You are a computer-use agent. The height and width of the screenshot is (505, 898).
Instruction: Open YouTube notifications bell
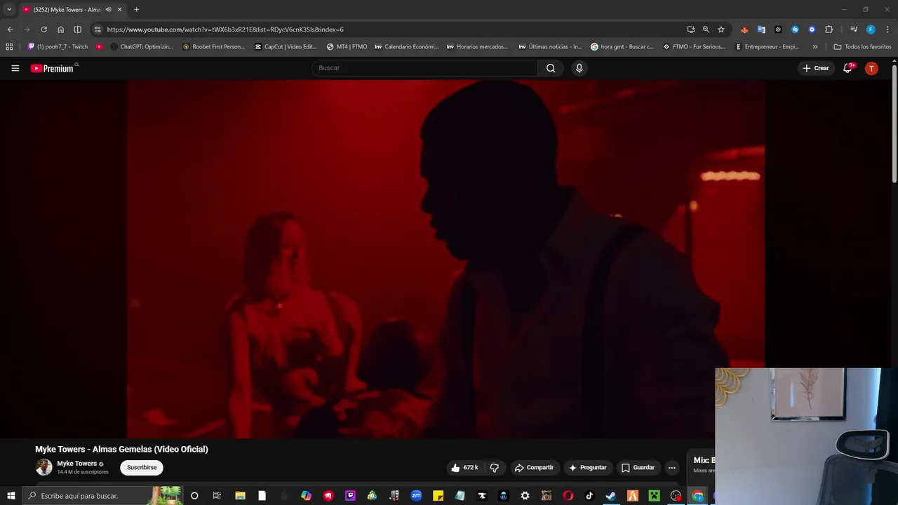(847, 68)
